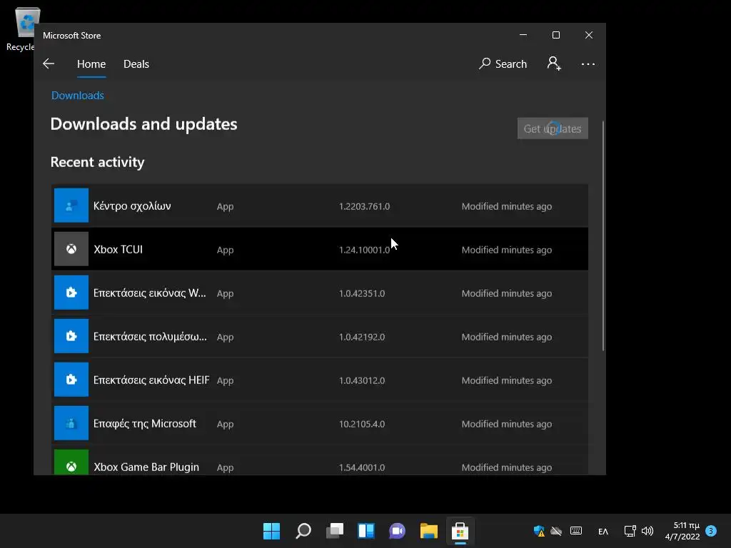This screenshot has height=548, width=731.
Task: Open the notifications badge showing 3
Action: pyautogui.click(x=711, y=531)
